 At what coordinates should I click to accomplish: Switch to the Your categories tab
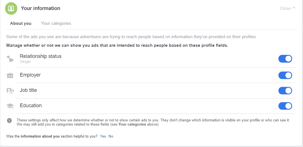(56, 23)
